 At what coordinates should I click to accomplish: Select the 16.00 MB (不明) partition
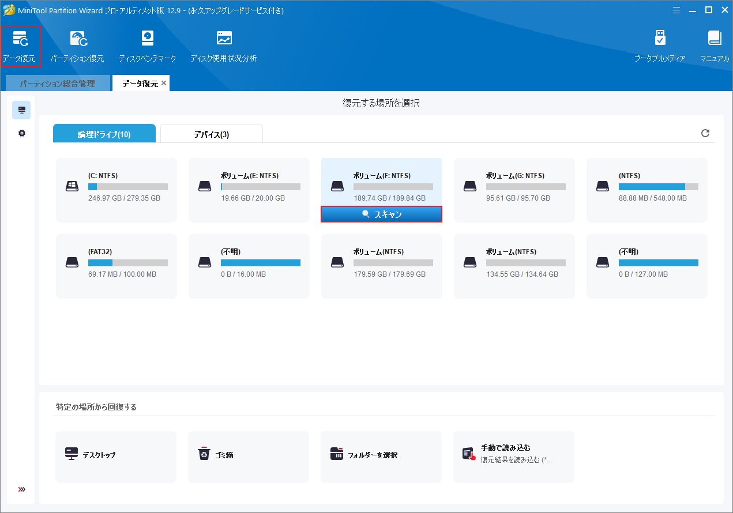[249, 266]
